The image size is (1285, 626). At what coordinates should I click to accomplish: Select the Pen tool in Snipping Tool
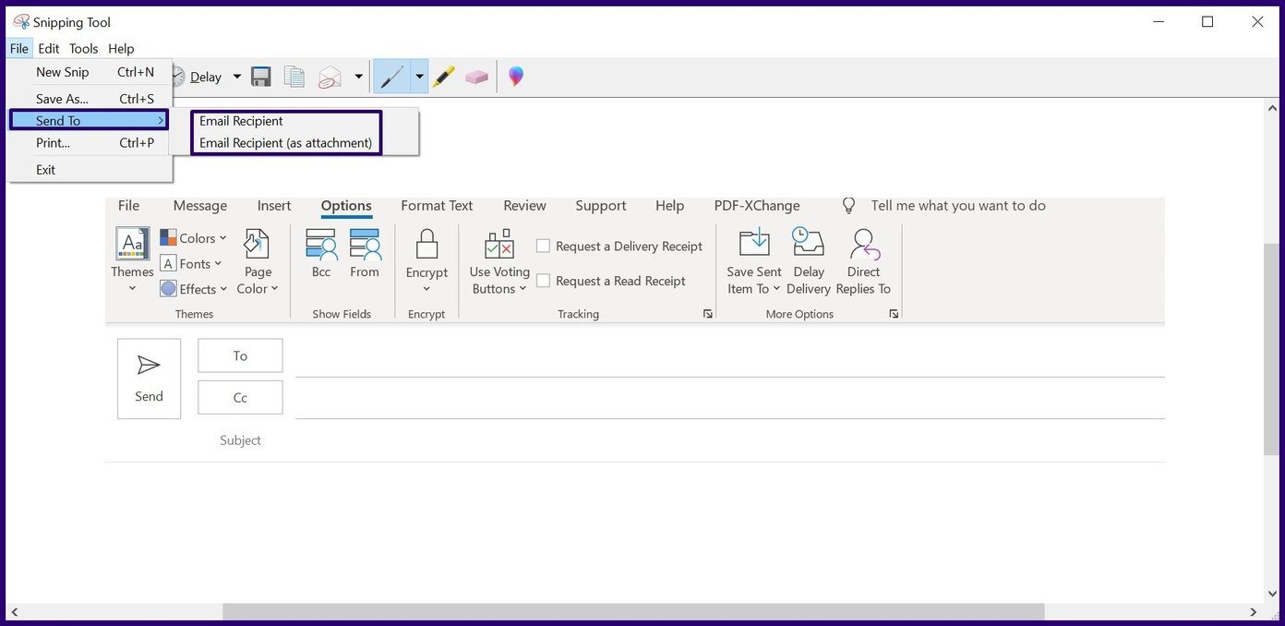(391, 77)
